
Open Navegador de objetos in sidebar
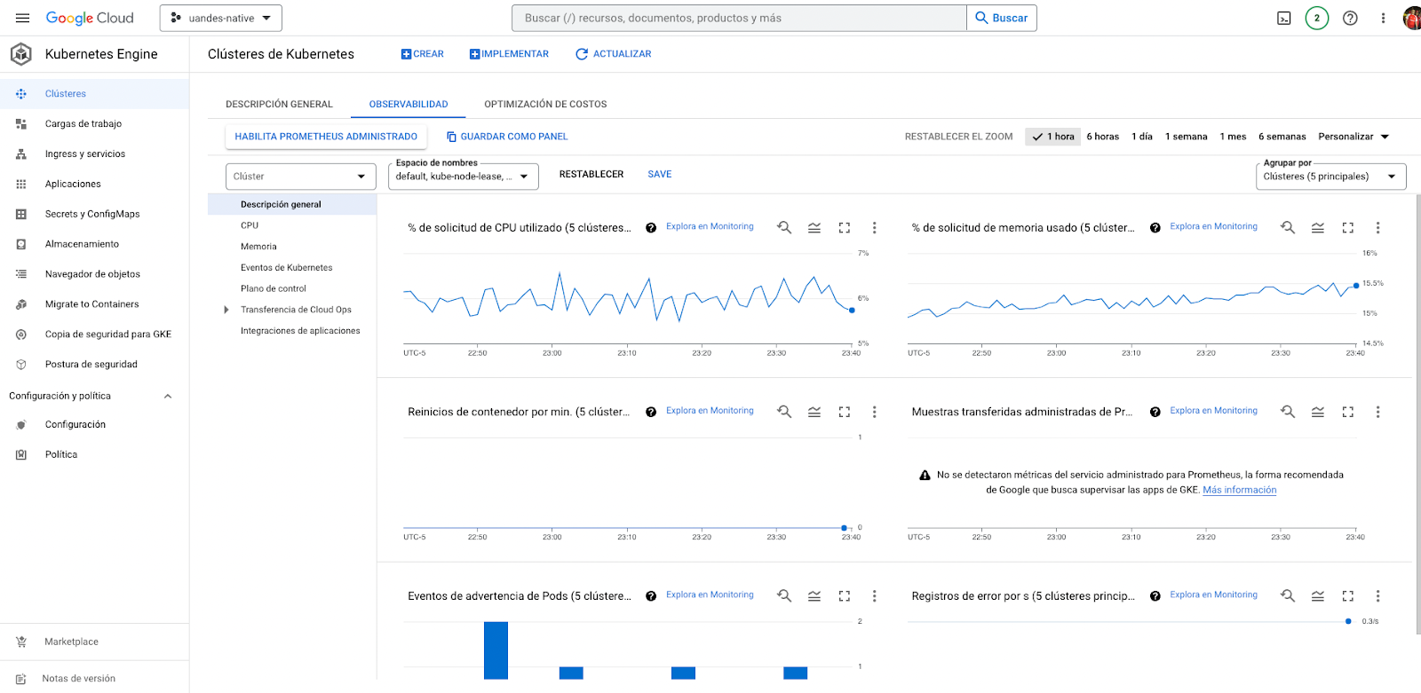92,274
